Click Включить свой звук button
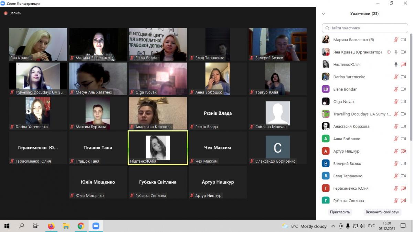Image resolution: width=413 pixels, height=232 pixels. 382,212
